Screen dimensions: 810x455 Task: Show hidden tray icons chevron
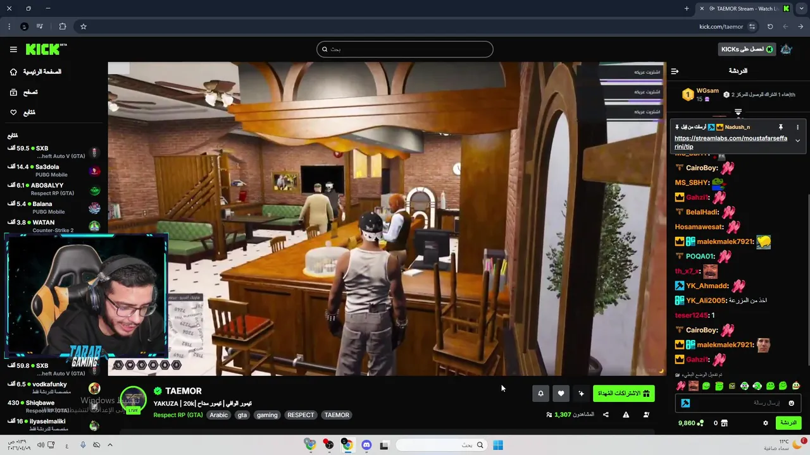pyautogui.click(x=109, y=445)
